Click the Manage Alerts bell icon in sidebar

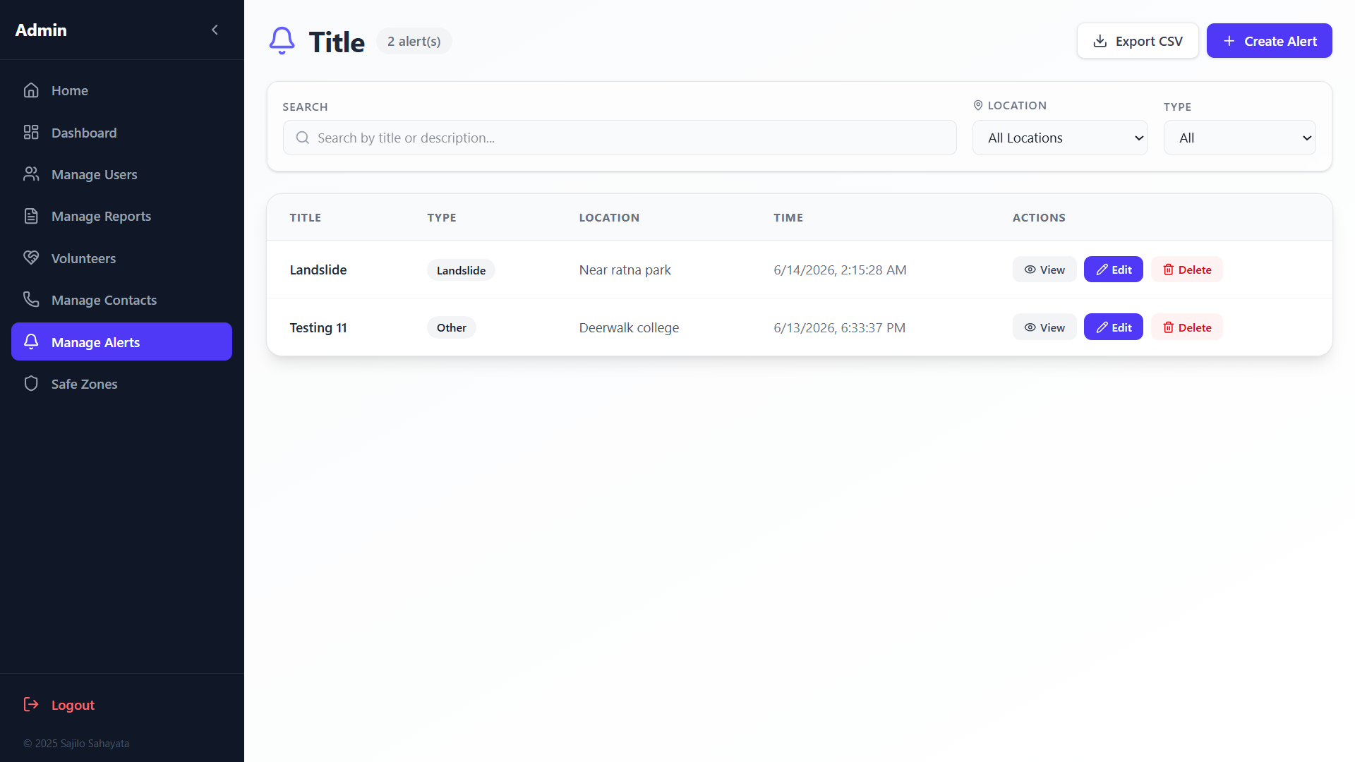click(x=31, y=342)
